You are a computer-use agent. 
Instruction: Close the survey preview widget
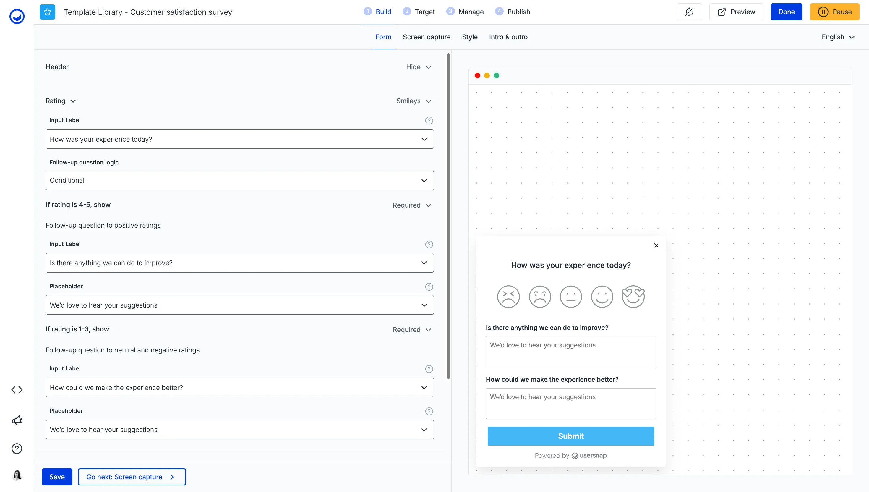[x=656, y=246]
